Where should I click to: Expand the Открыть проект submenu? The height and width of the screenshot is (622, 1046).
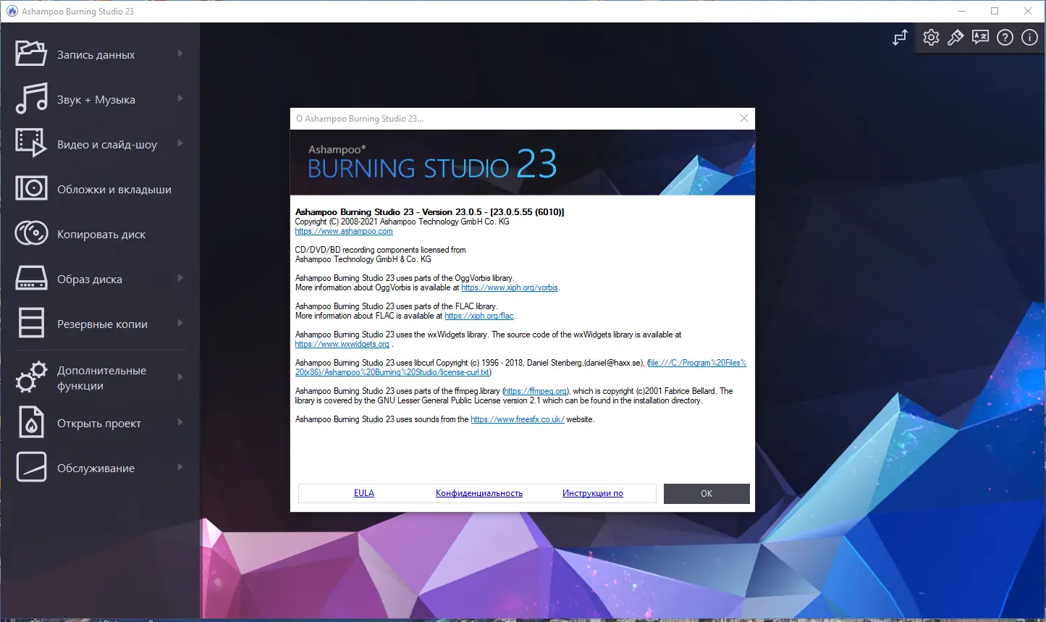point(181,423)
